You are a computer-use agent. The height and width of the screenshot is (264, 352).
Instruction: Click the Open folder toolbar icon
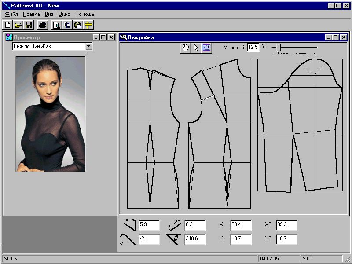point(18,25)
